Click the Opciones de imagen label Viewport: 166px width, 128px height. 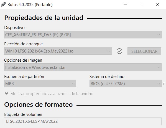(x=23, y=60)
